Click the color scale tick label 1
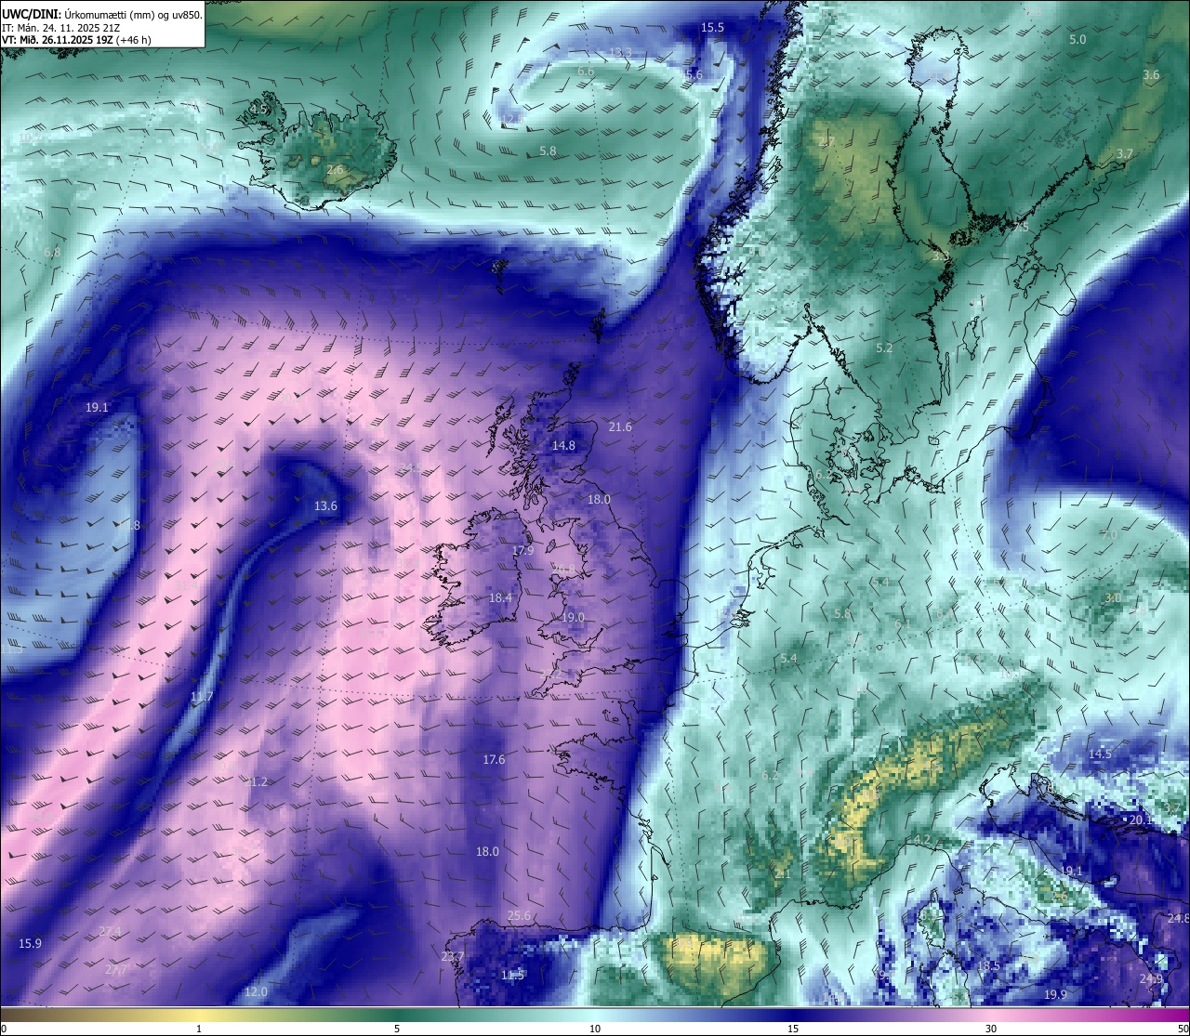The width and height of the screenshot is (1190, 1036). point(199,1029)
